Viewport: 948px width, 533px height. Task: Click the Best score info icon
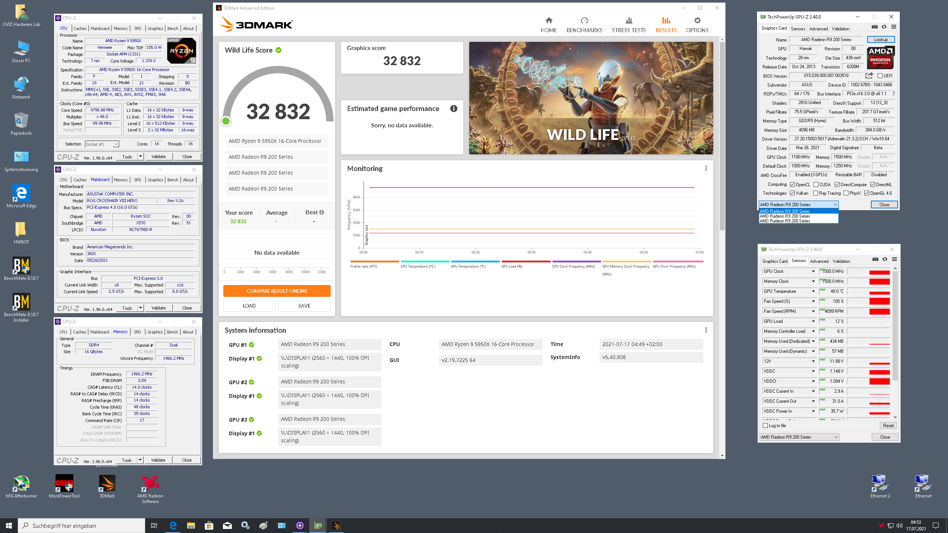321,212
